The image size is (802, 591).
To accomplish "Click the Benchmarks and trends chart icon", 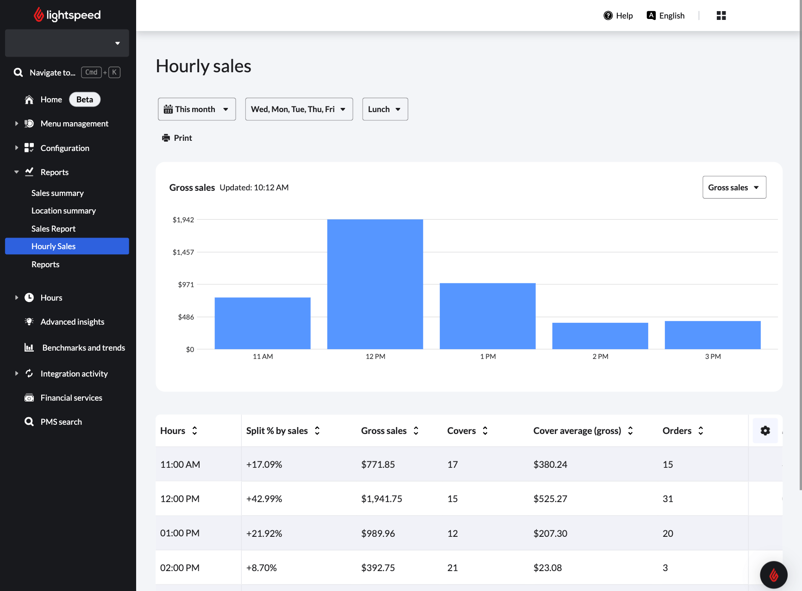I will point(29,348).
